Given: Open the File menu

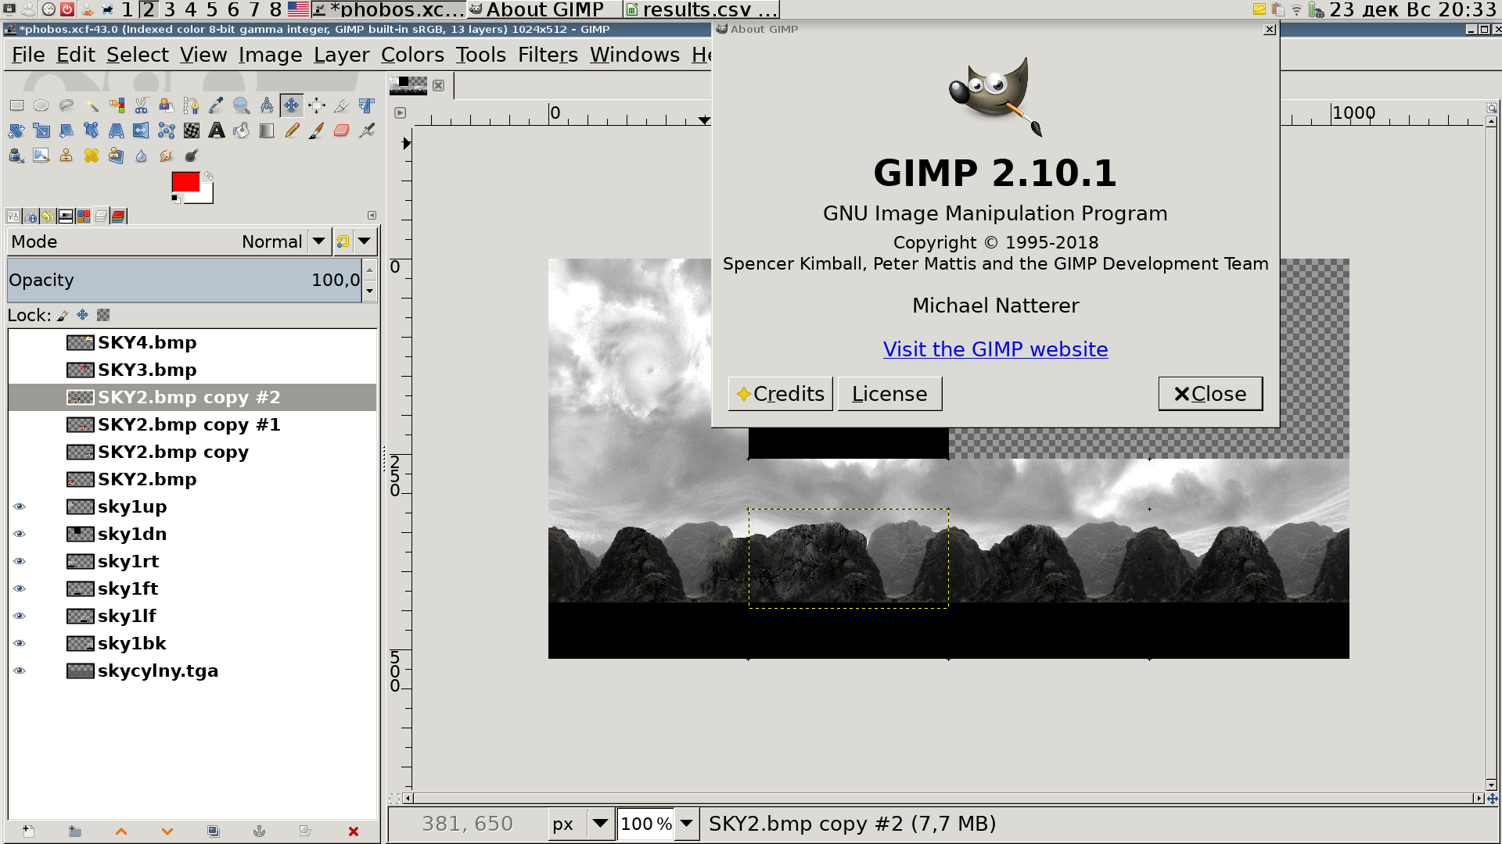Looking at the screenshot, I should coord(28,55).
